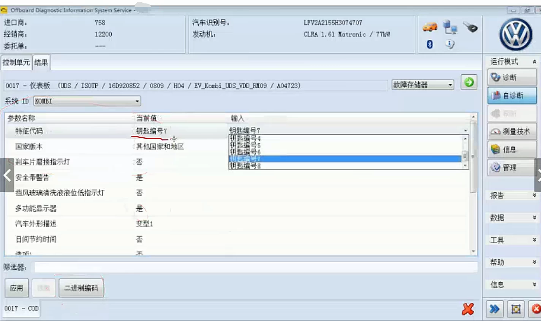Viewport: 541px width, 321px height.
Task: Click the 参数名称 column header
Action: point(21,118)
